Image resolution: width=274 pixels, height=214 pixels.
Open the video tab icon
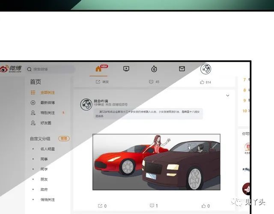tap(126, 68)
